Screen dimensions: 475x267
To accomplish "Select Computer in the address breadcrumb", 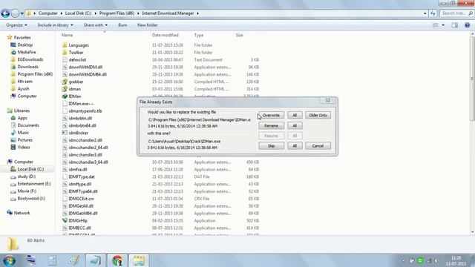I will coord(47,13).
